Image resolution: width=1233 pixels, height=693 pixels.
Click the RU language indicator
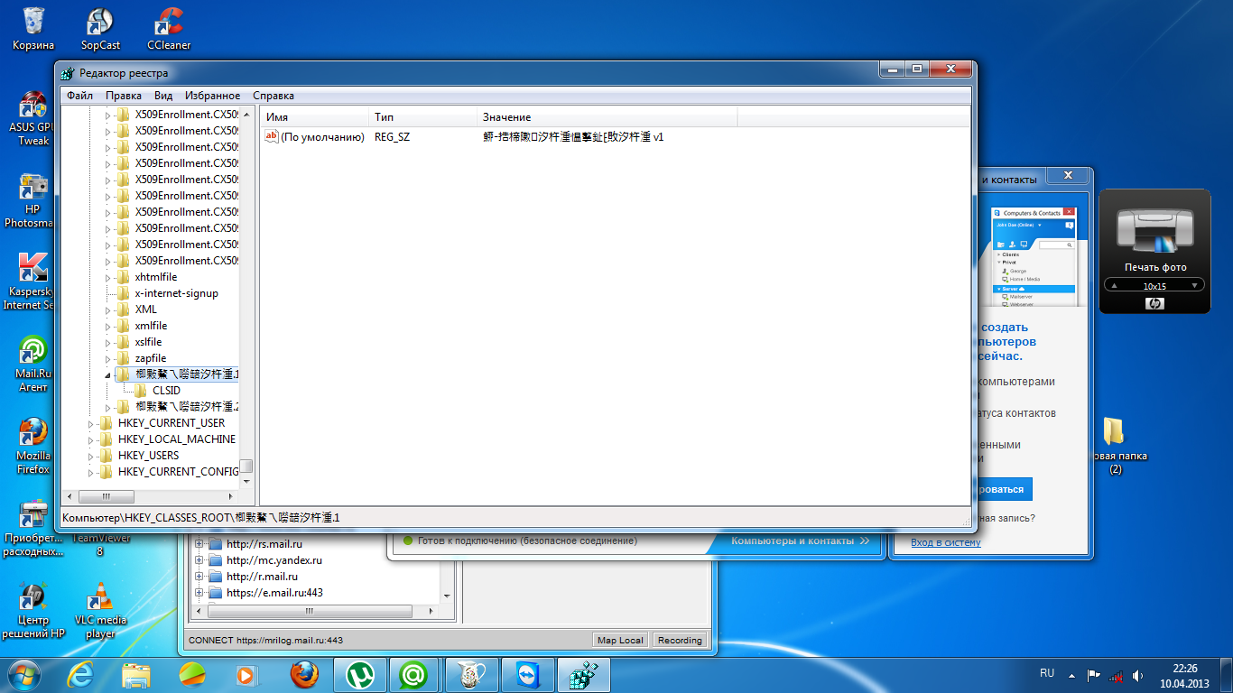1047,673
